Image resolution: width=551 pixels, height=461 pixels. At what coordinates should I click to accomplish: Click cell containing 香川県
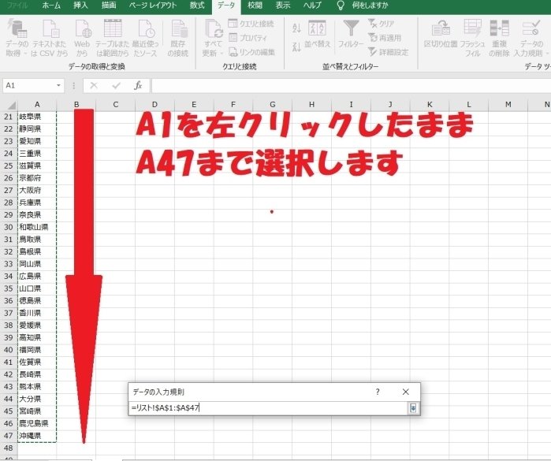coord(37,313)
